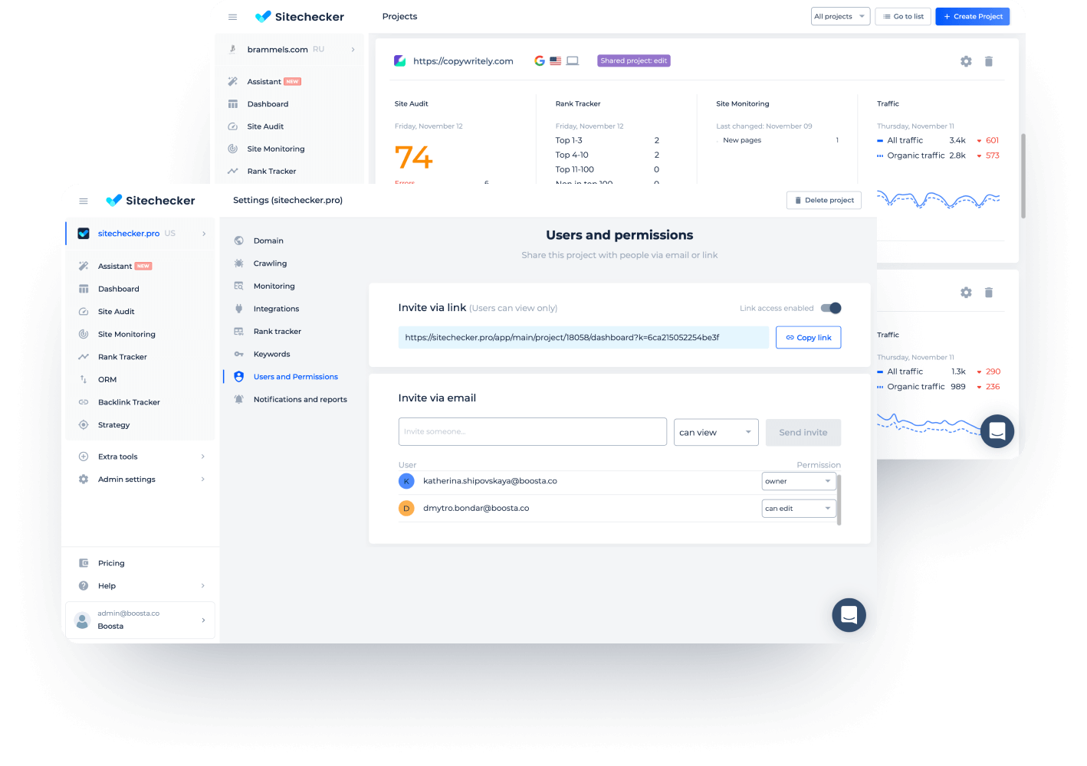Select the Rank tracker settings tab
1087x766 pixels.
pos(277,332)
